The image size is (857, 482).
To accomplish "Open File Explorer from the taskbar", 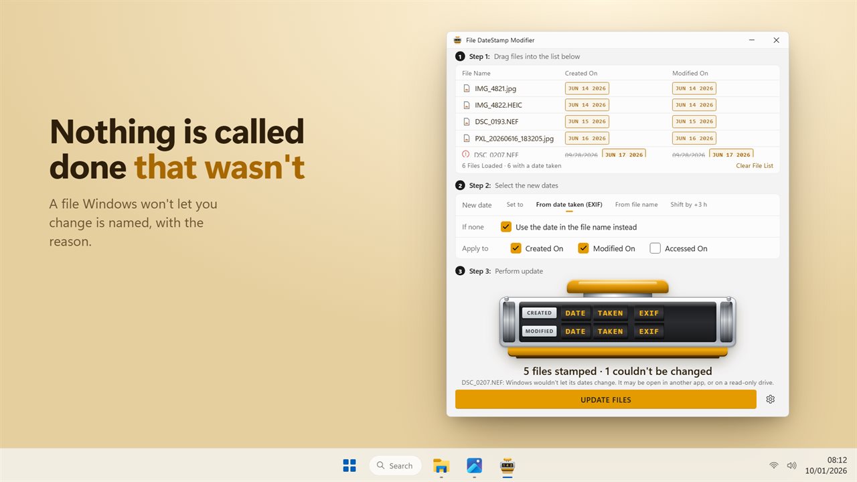I will tap(441, 465).
